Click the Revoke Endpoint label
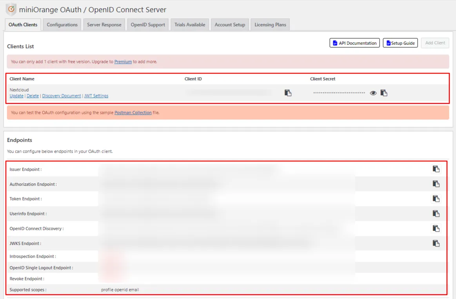This screenshot has width=456, height=299. [27, 279]
